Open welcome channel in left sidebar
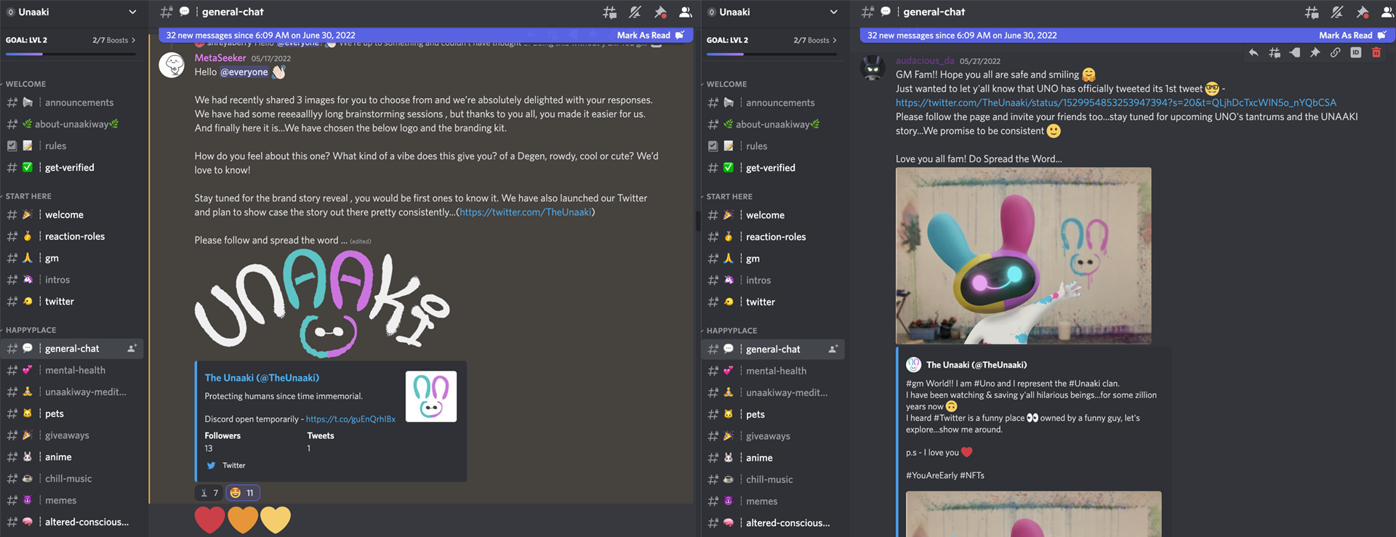This screenshot has width=1396, height=537. (73, 214)
